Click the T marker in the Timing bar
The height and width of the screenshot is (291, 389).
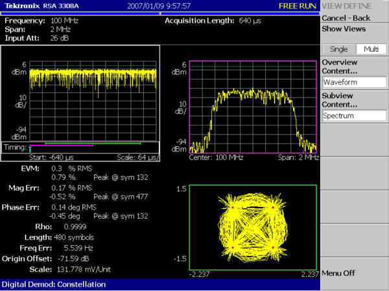[x=30, y=149]
